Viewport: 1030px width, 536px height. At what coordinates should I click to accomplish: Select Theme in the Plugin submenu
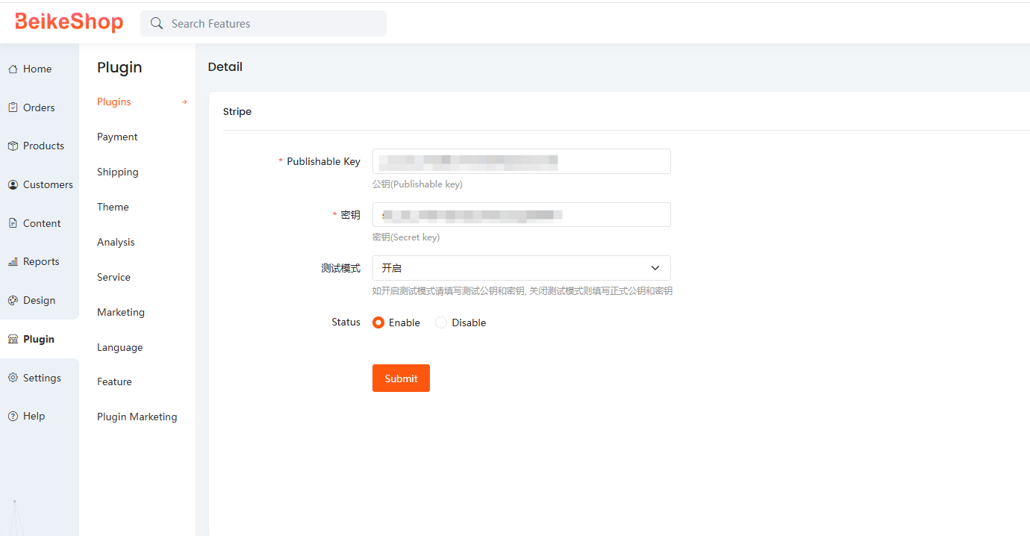[x=113, y=207]
